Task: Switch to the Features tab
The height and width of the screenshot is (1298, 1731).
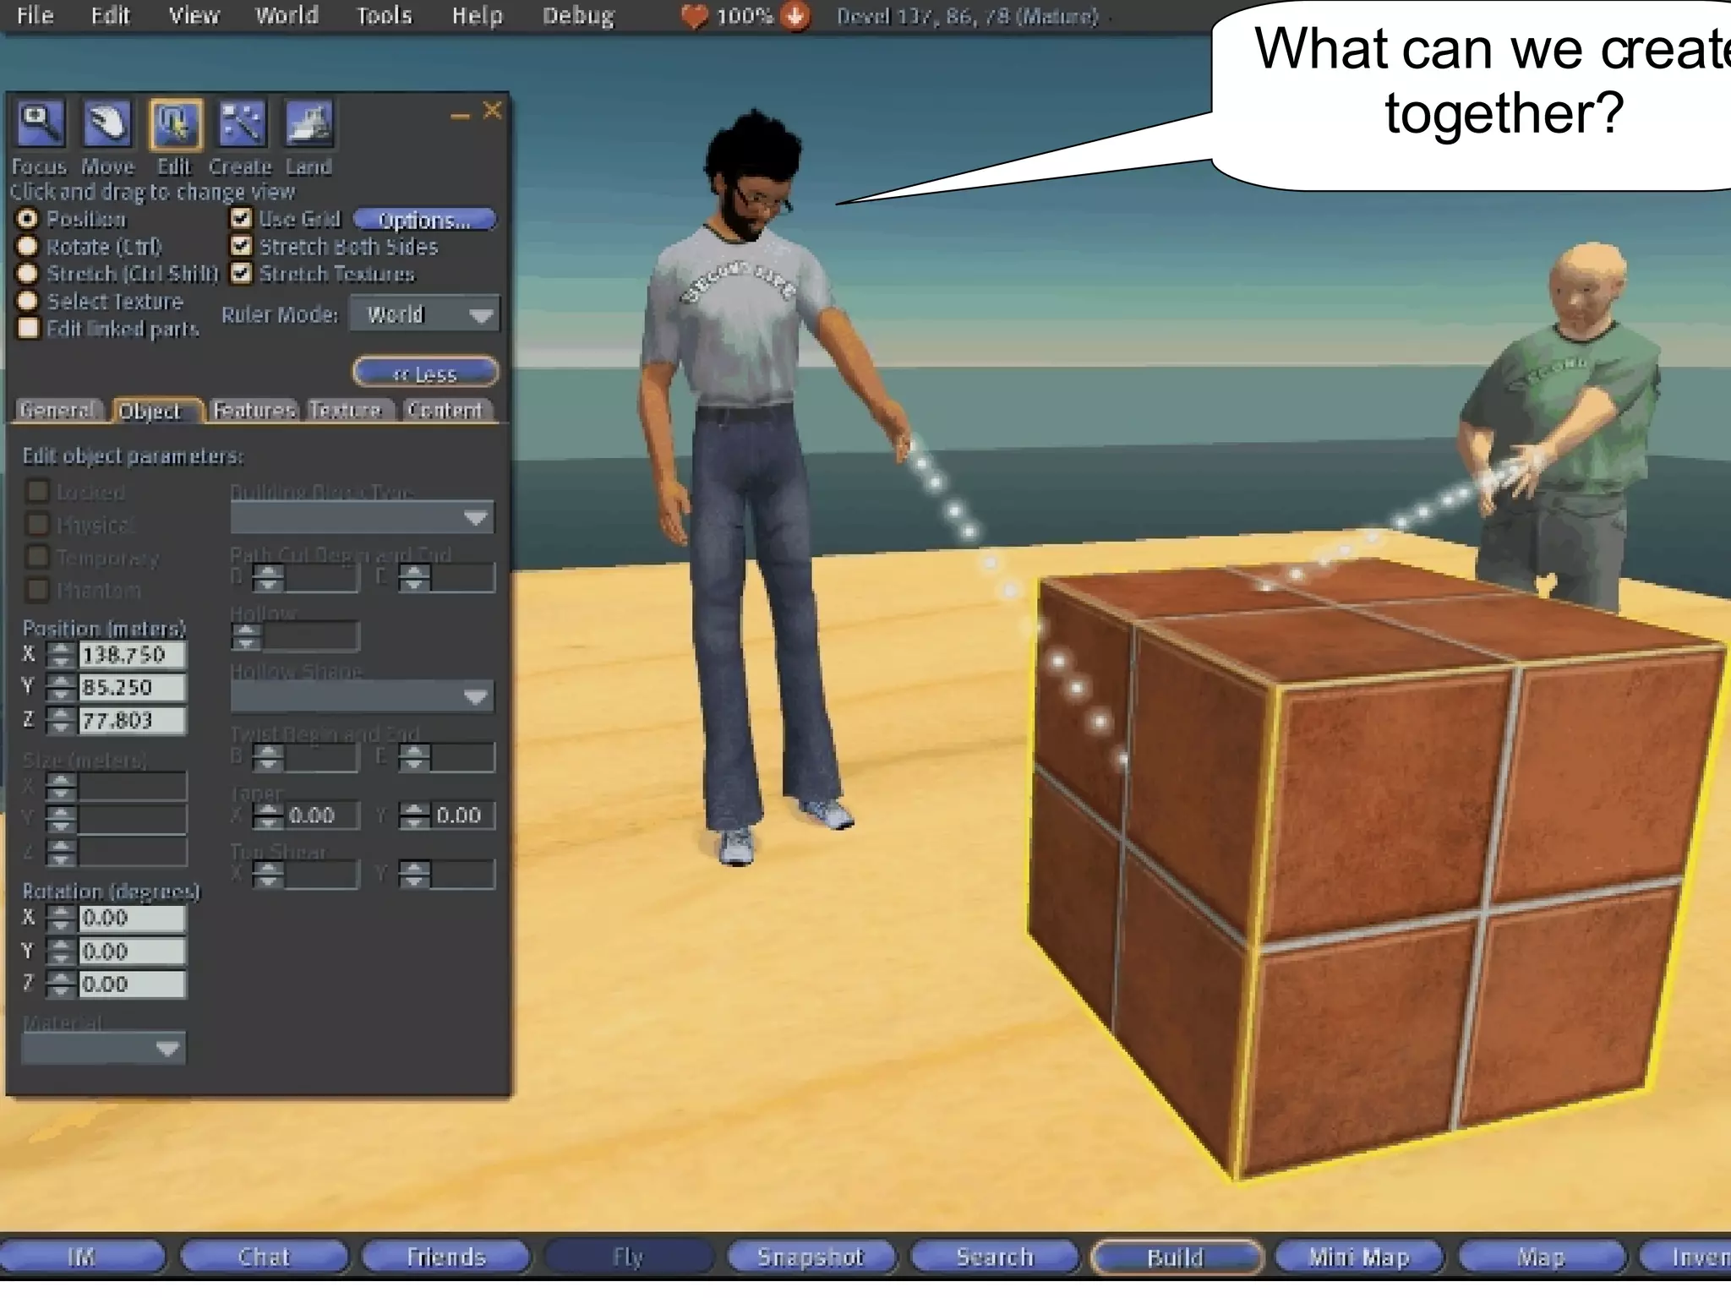Action: click(x=254, y=411)
